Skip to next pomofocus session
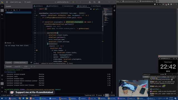The width and height of the screenshot is (178, 100). (169, 71)
